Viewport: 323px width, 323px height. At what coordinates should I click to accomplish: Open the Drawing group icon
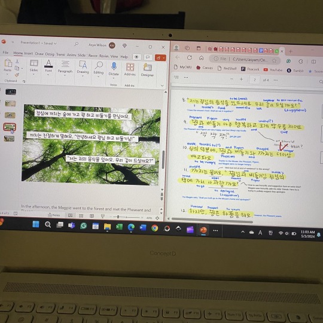click(x=83, y=64)
